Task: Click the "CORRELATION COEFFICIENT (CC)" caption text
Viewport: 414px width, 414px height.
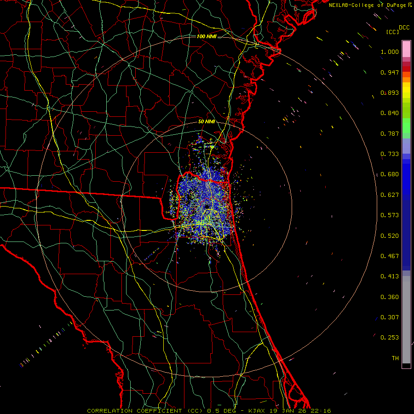Action: [x=145, y=411]
